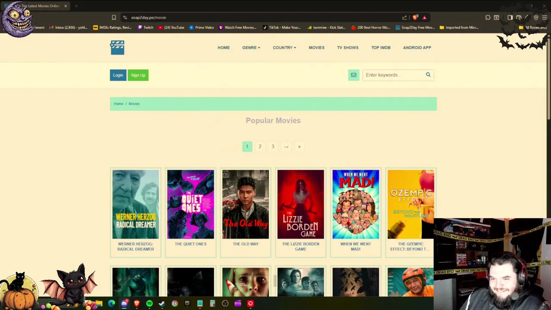The height and width of the screenshot is (310, 551).
Task: Expand the COUNTRY dropdown menu
Action: tap(284, 48)
